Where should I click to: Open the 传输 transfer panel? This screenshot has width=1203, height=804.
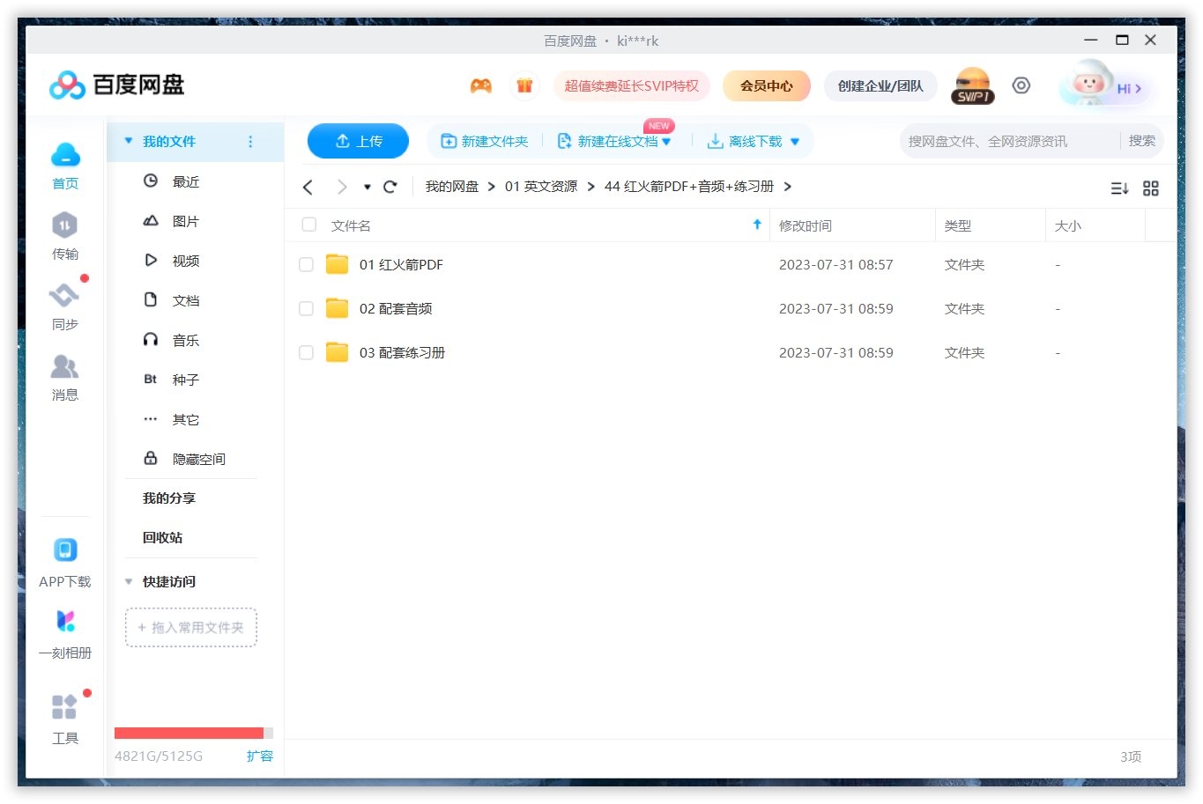(64, 238)
